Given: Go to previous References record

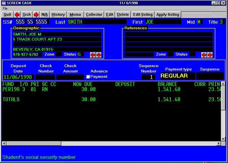Looking at the screenshot, I should 204,55.
